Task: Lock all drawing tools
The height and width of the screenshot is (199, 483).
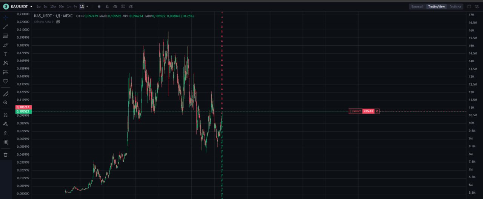Action: [x=5, y=133]
